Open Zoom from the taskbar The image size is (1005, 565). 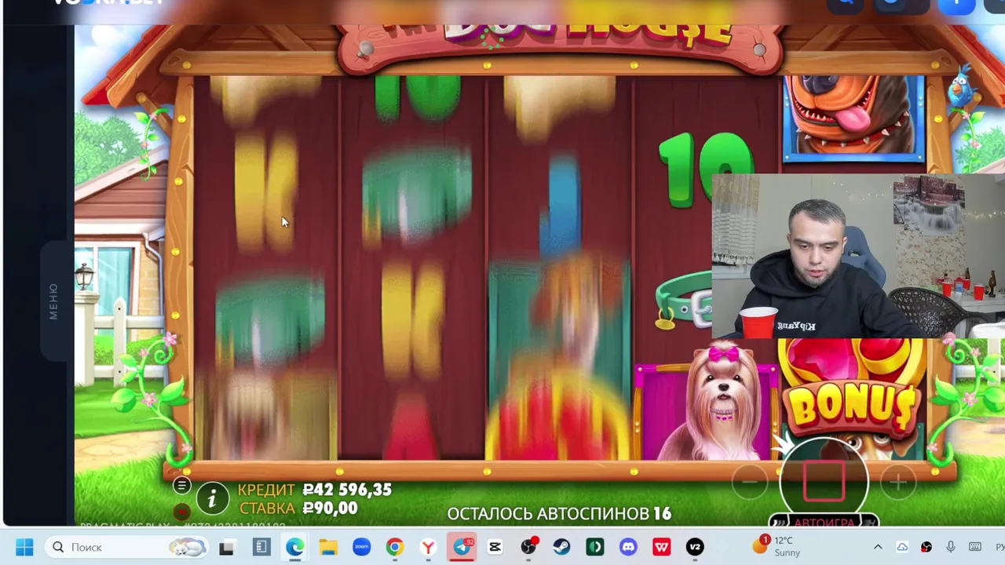point(361,547)
